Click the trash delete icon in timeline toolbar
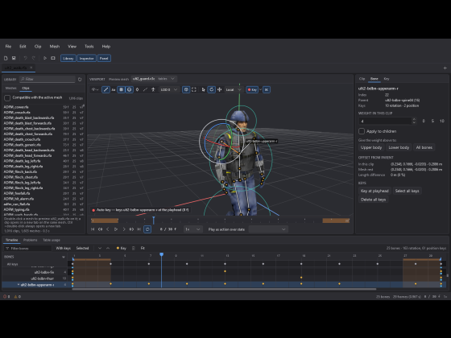The height and width of the screenshot is (338, 451). 133,248
